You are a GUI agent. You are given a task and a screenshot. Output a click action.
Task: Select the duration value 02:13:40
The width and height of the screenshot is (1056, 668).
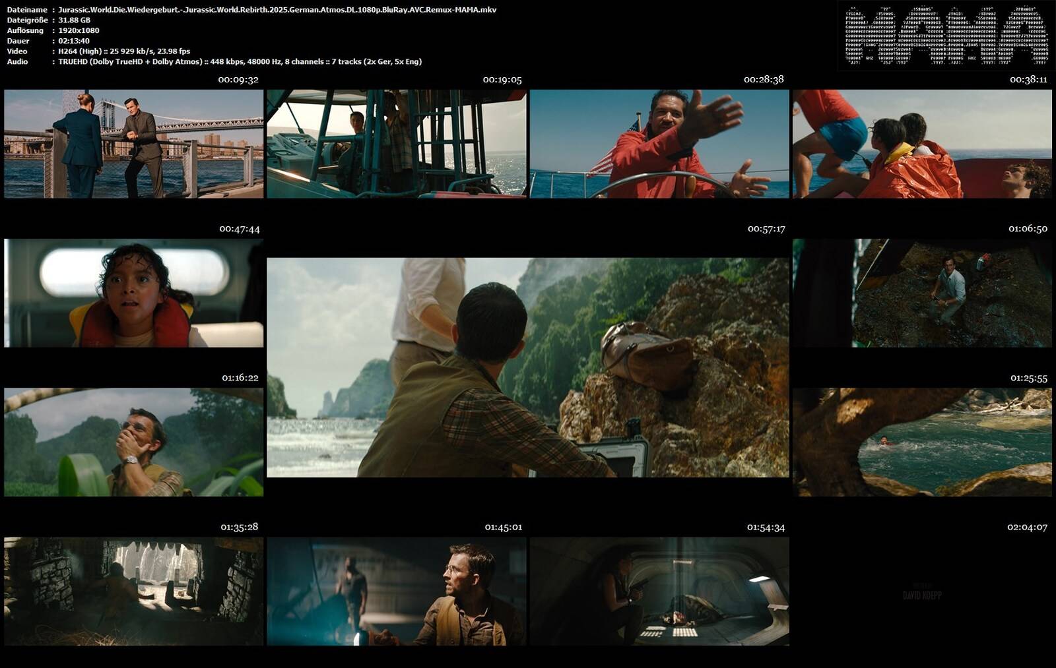tap(74, 41)
